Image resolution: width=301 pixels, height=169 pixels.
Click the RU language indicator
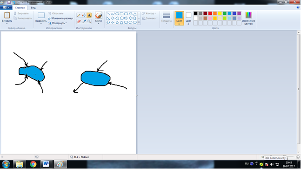pos(247,164)
